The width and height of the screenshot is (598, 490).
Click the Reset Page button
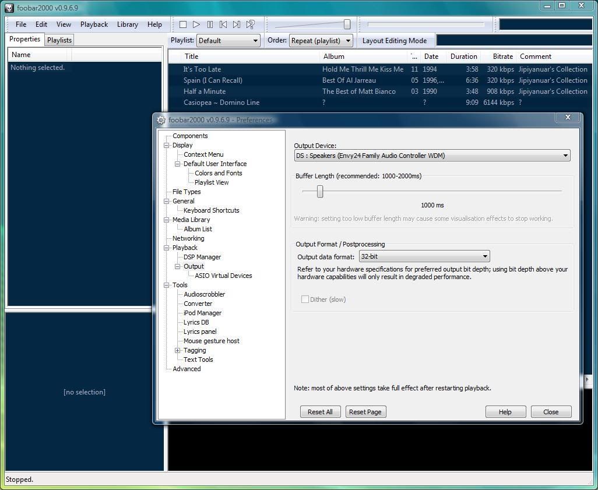pos(365,412)
